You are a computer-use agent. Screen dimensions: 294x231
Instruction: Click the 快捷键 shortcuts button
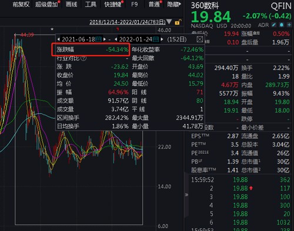113,4
